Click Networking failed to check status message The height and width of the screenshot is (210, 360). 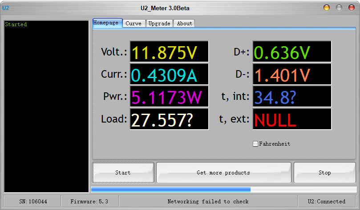click(x=208, y=202)
